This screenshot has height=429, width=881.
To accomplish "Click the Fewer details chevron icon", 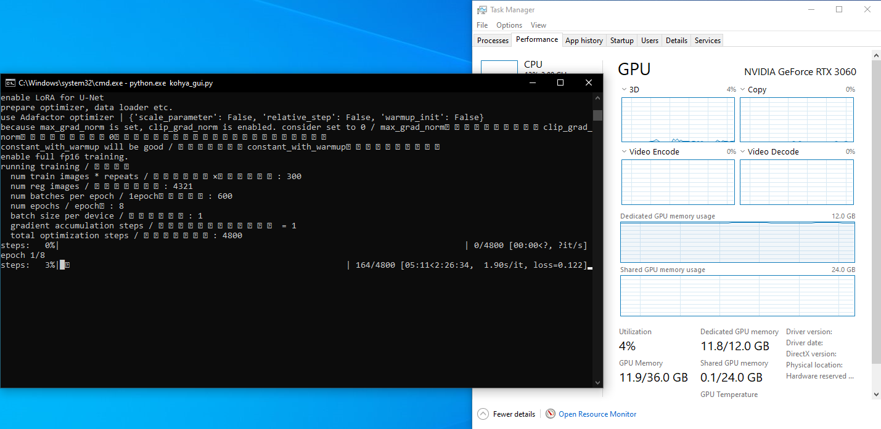I will [483, 414].
